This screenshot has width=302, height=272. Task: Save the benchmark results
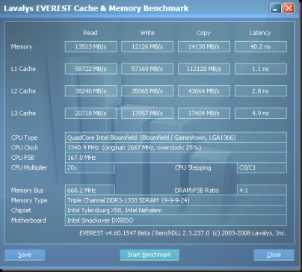pyautogui.click(x=25, y=255)
